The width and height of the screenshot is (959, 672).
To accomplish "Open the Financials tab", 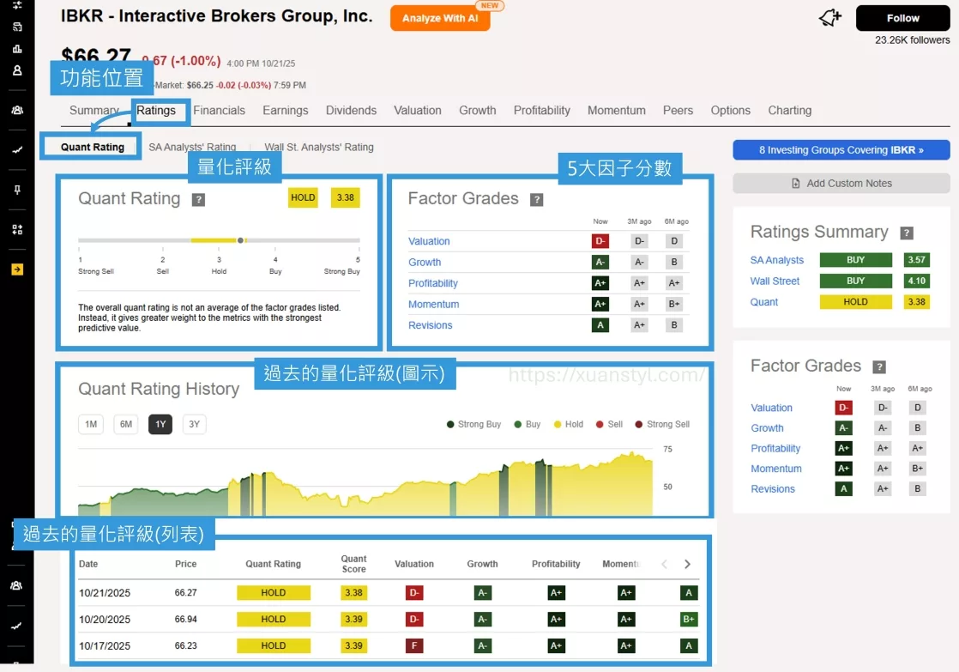I will tap(219, 111).
